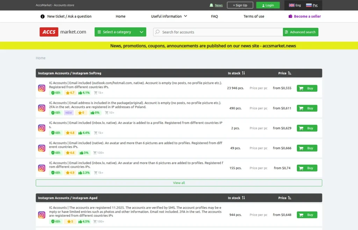Viewport: 358px width, 230px height.
Task: Click the NEW badge on Poland listing
Action: [69, 113]
